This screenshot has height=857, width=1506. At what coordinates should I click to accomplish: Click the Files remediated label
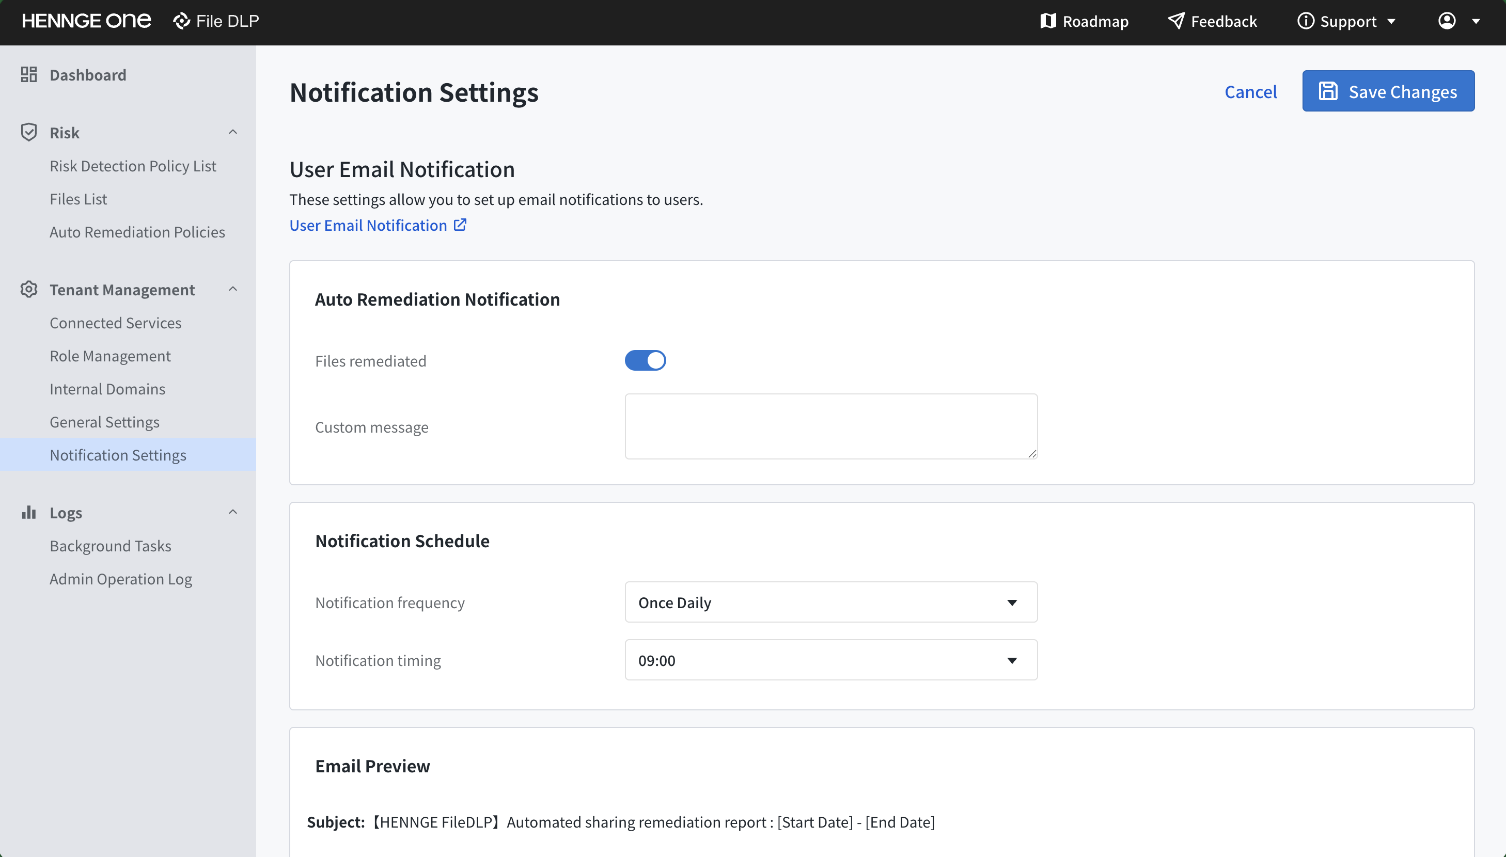point(370,361)
